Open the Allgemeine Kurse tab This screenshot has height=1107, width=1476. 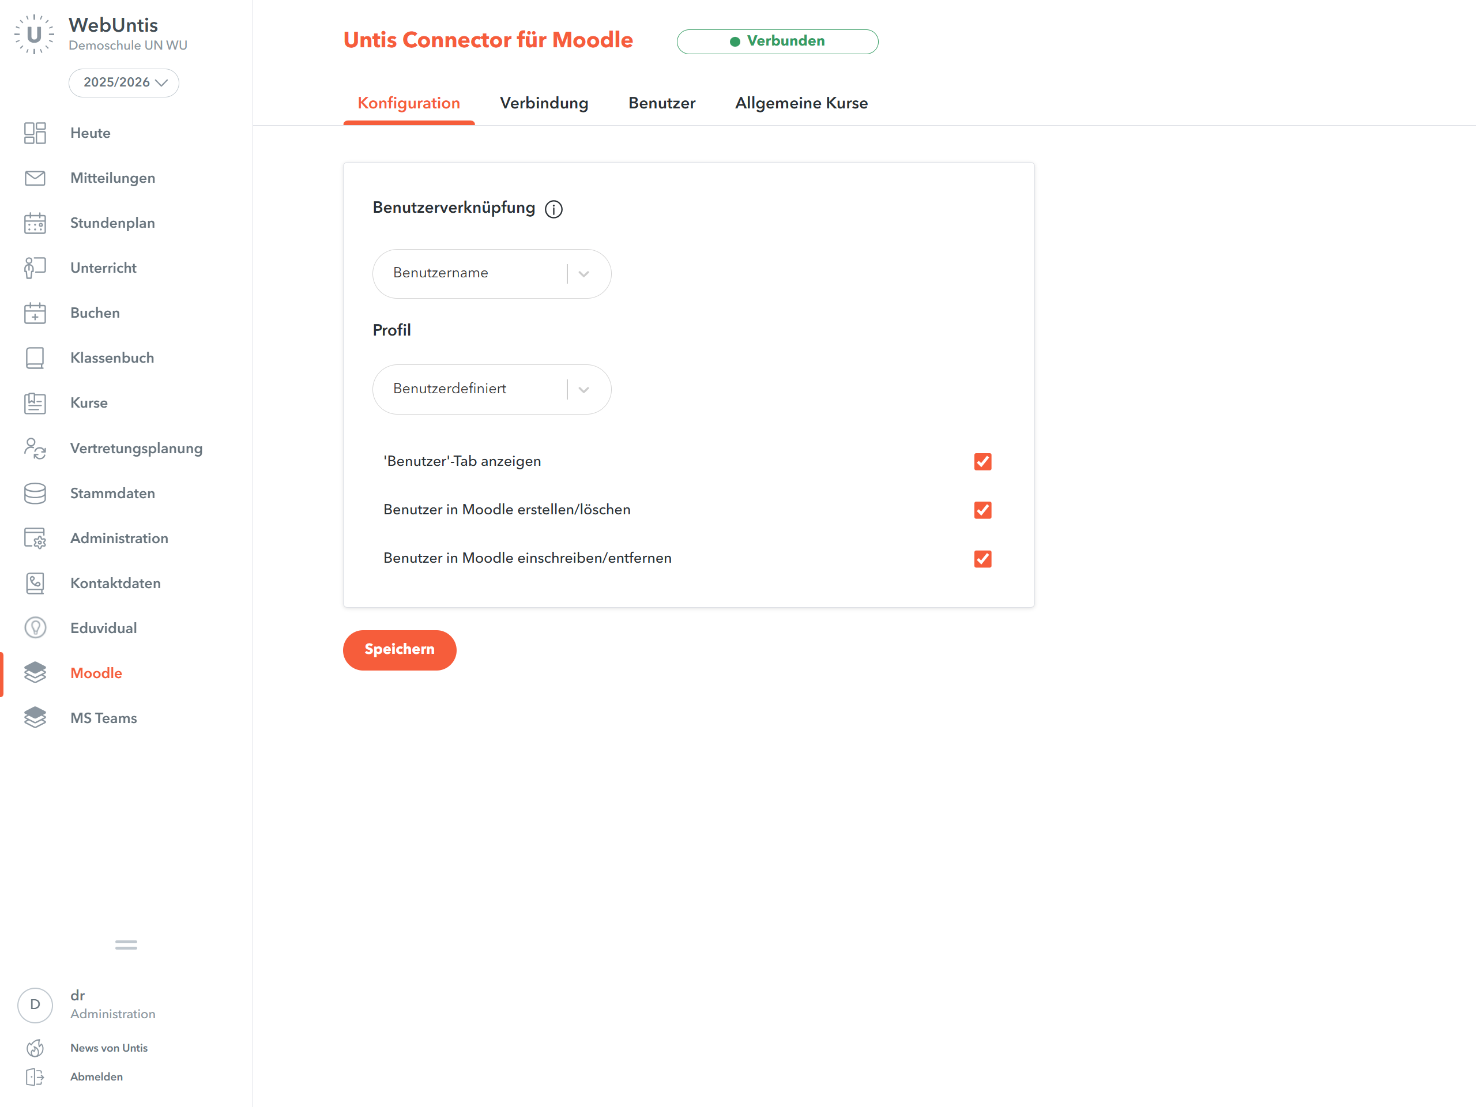[x=801, y=103]
